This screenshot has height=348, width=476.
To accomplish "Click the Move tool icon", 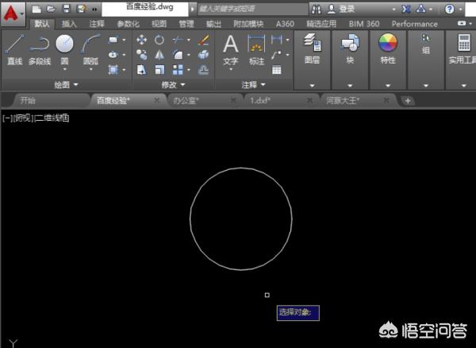I will click(x=142, y=40).
